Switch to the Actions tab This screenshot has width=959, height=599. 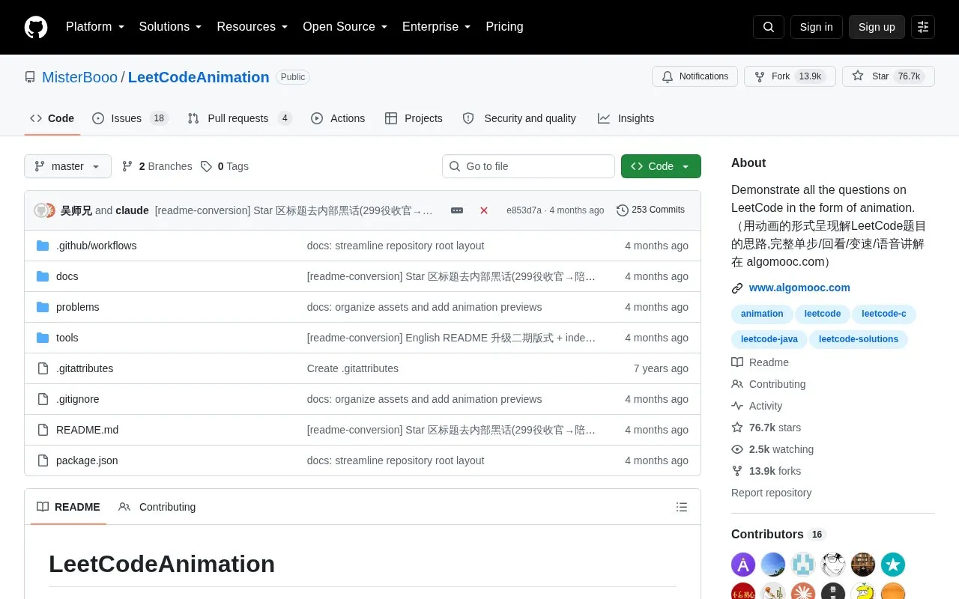[x=338, y=118]
